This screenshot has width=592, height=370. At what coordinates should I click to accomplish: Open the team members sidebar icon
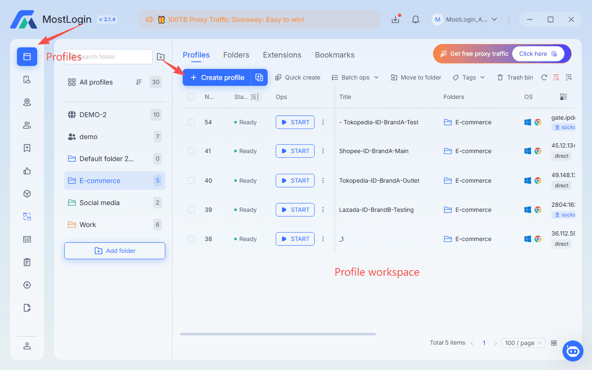click(27, 125)
